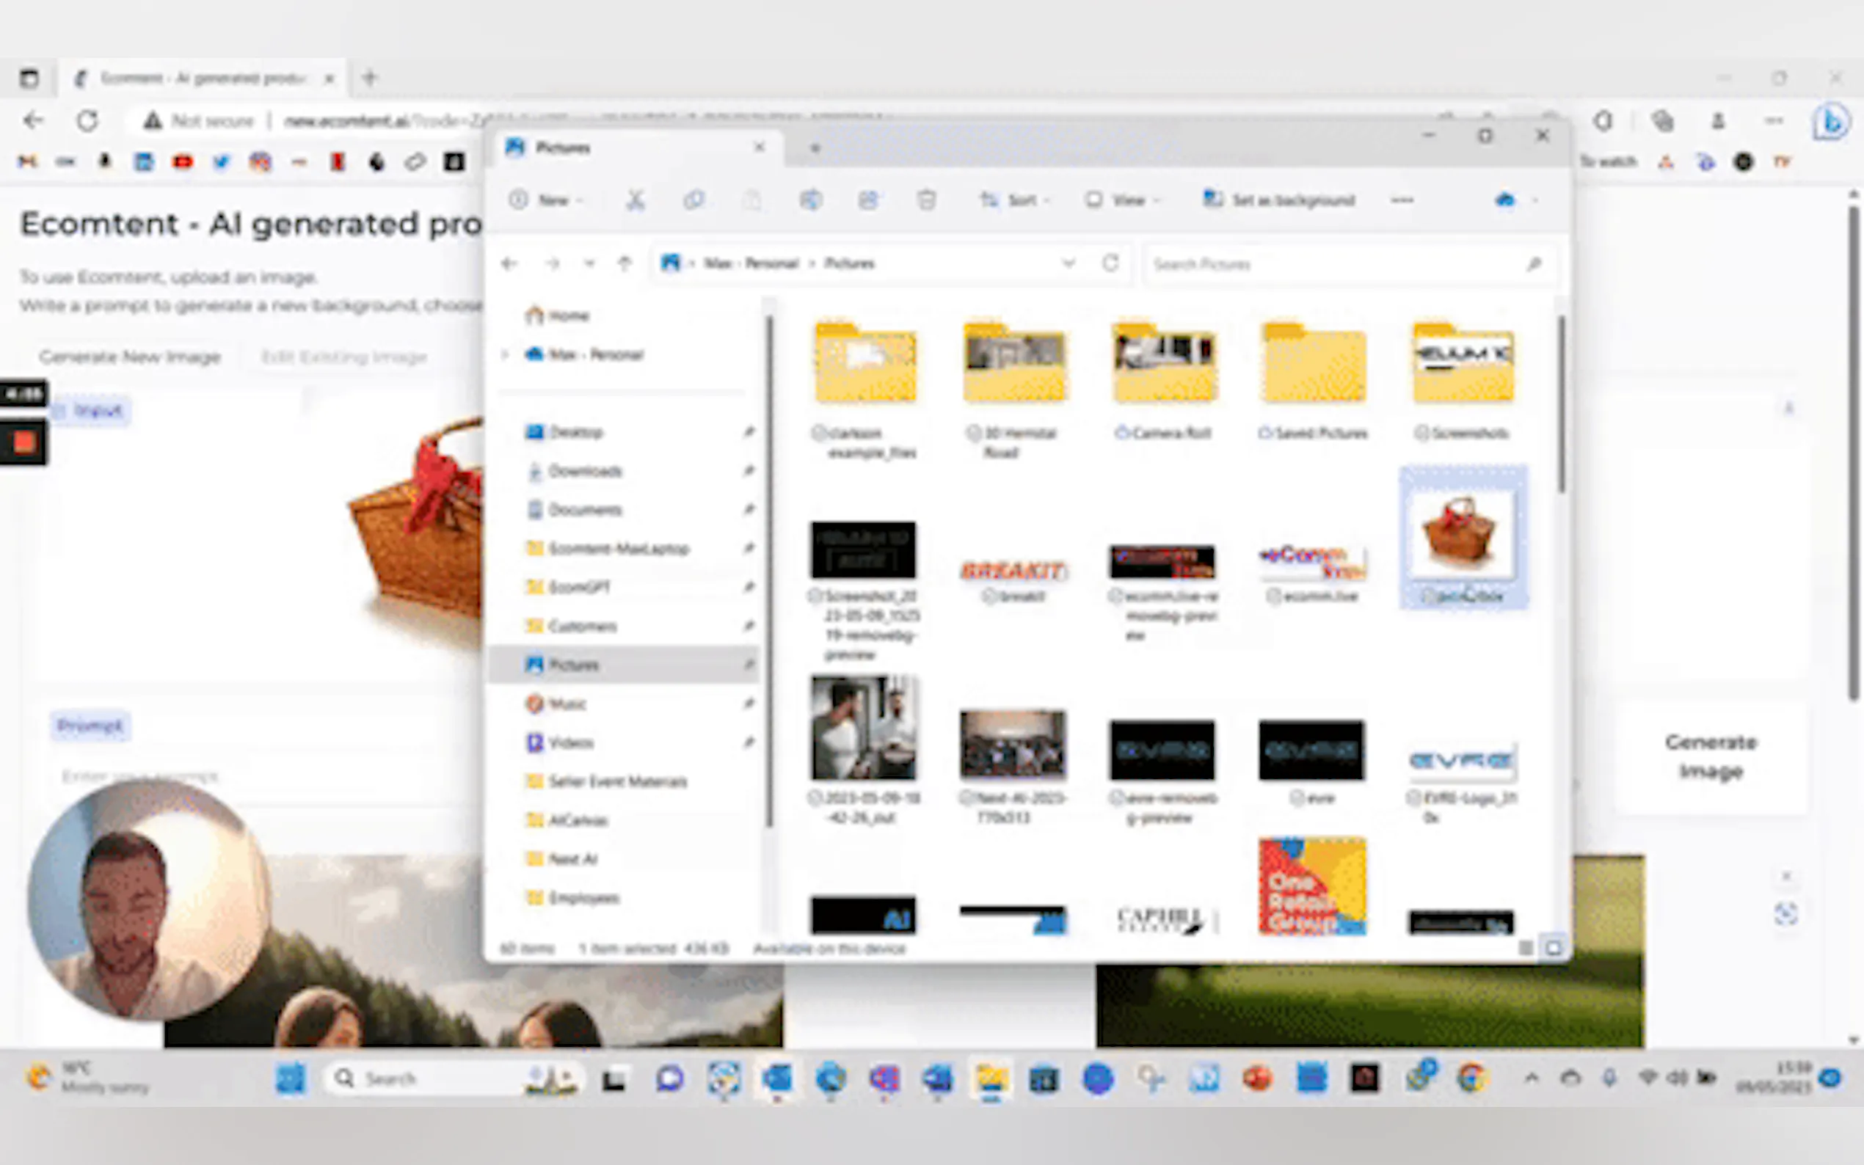1864x1165 pixels.
Task: Click the Up arrow navigation icon
Action: coord(625,263)
